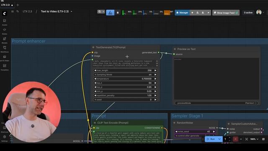Open the Assets sidebar panel

pos(5,22)
